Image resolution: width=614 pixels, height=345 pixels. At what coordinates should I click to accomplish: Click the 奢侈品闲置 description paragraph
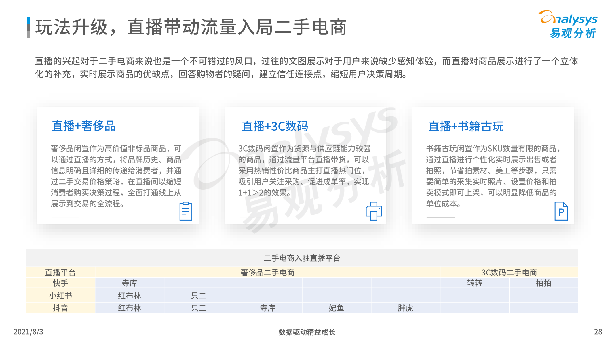pyautogui.click(x=116, y=176)
